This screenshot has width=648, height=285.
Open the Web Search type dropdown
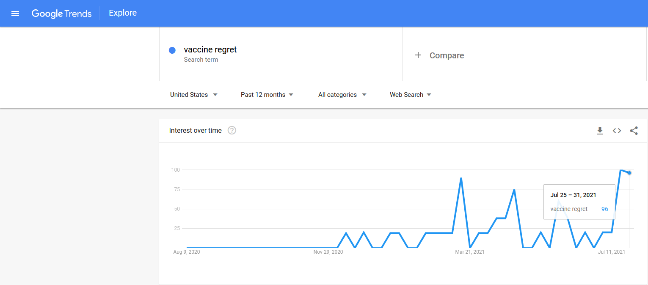pos(411,95)
